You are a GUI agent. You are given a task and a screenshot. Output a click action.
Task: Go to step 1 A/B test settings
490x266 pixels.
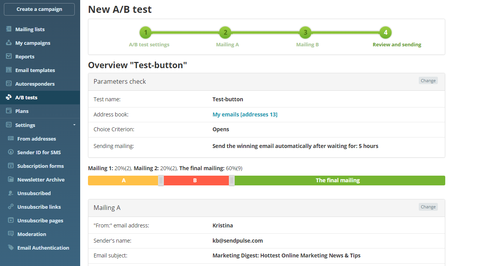(146, 32)
